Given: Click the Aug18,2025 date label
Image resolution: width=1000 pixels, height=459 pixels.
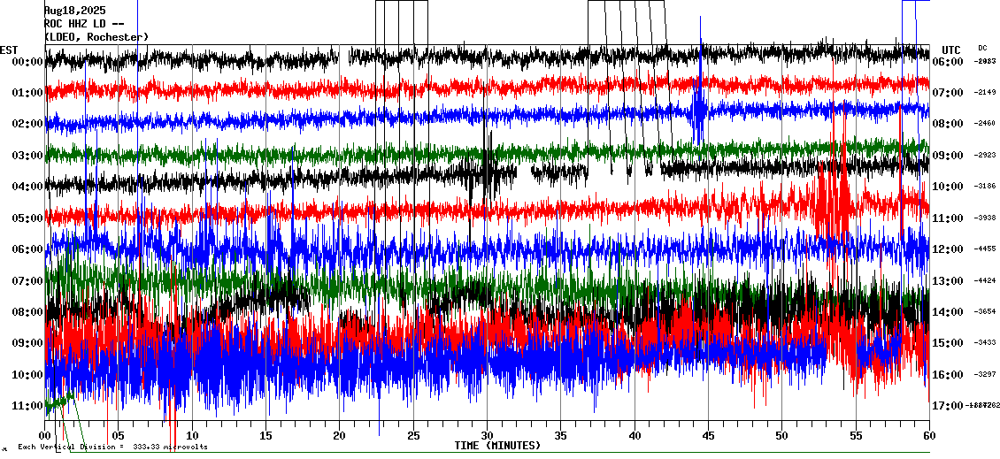Looking at the screenshot, I should pyautogui.click(x=74, y=10).
